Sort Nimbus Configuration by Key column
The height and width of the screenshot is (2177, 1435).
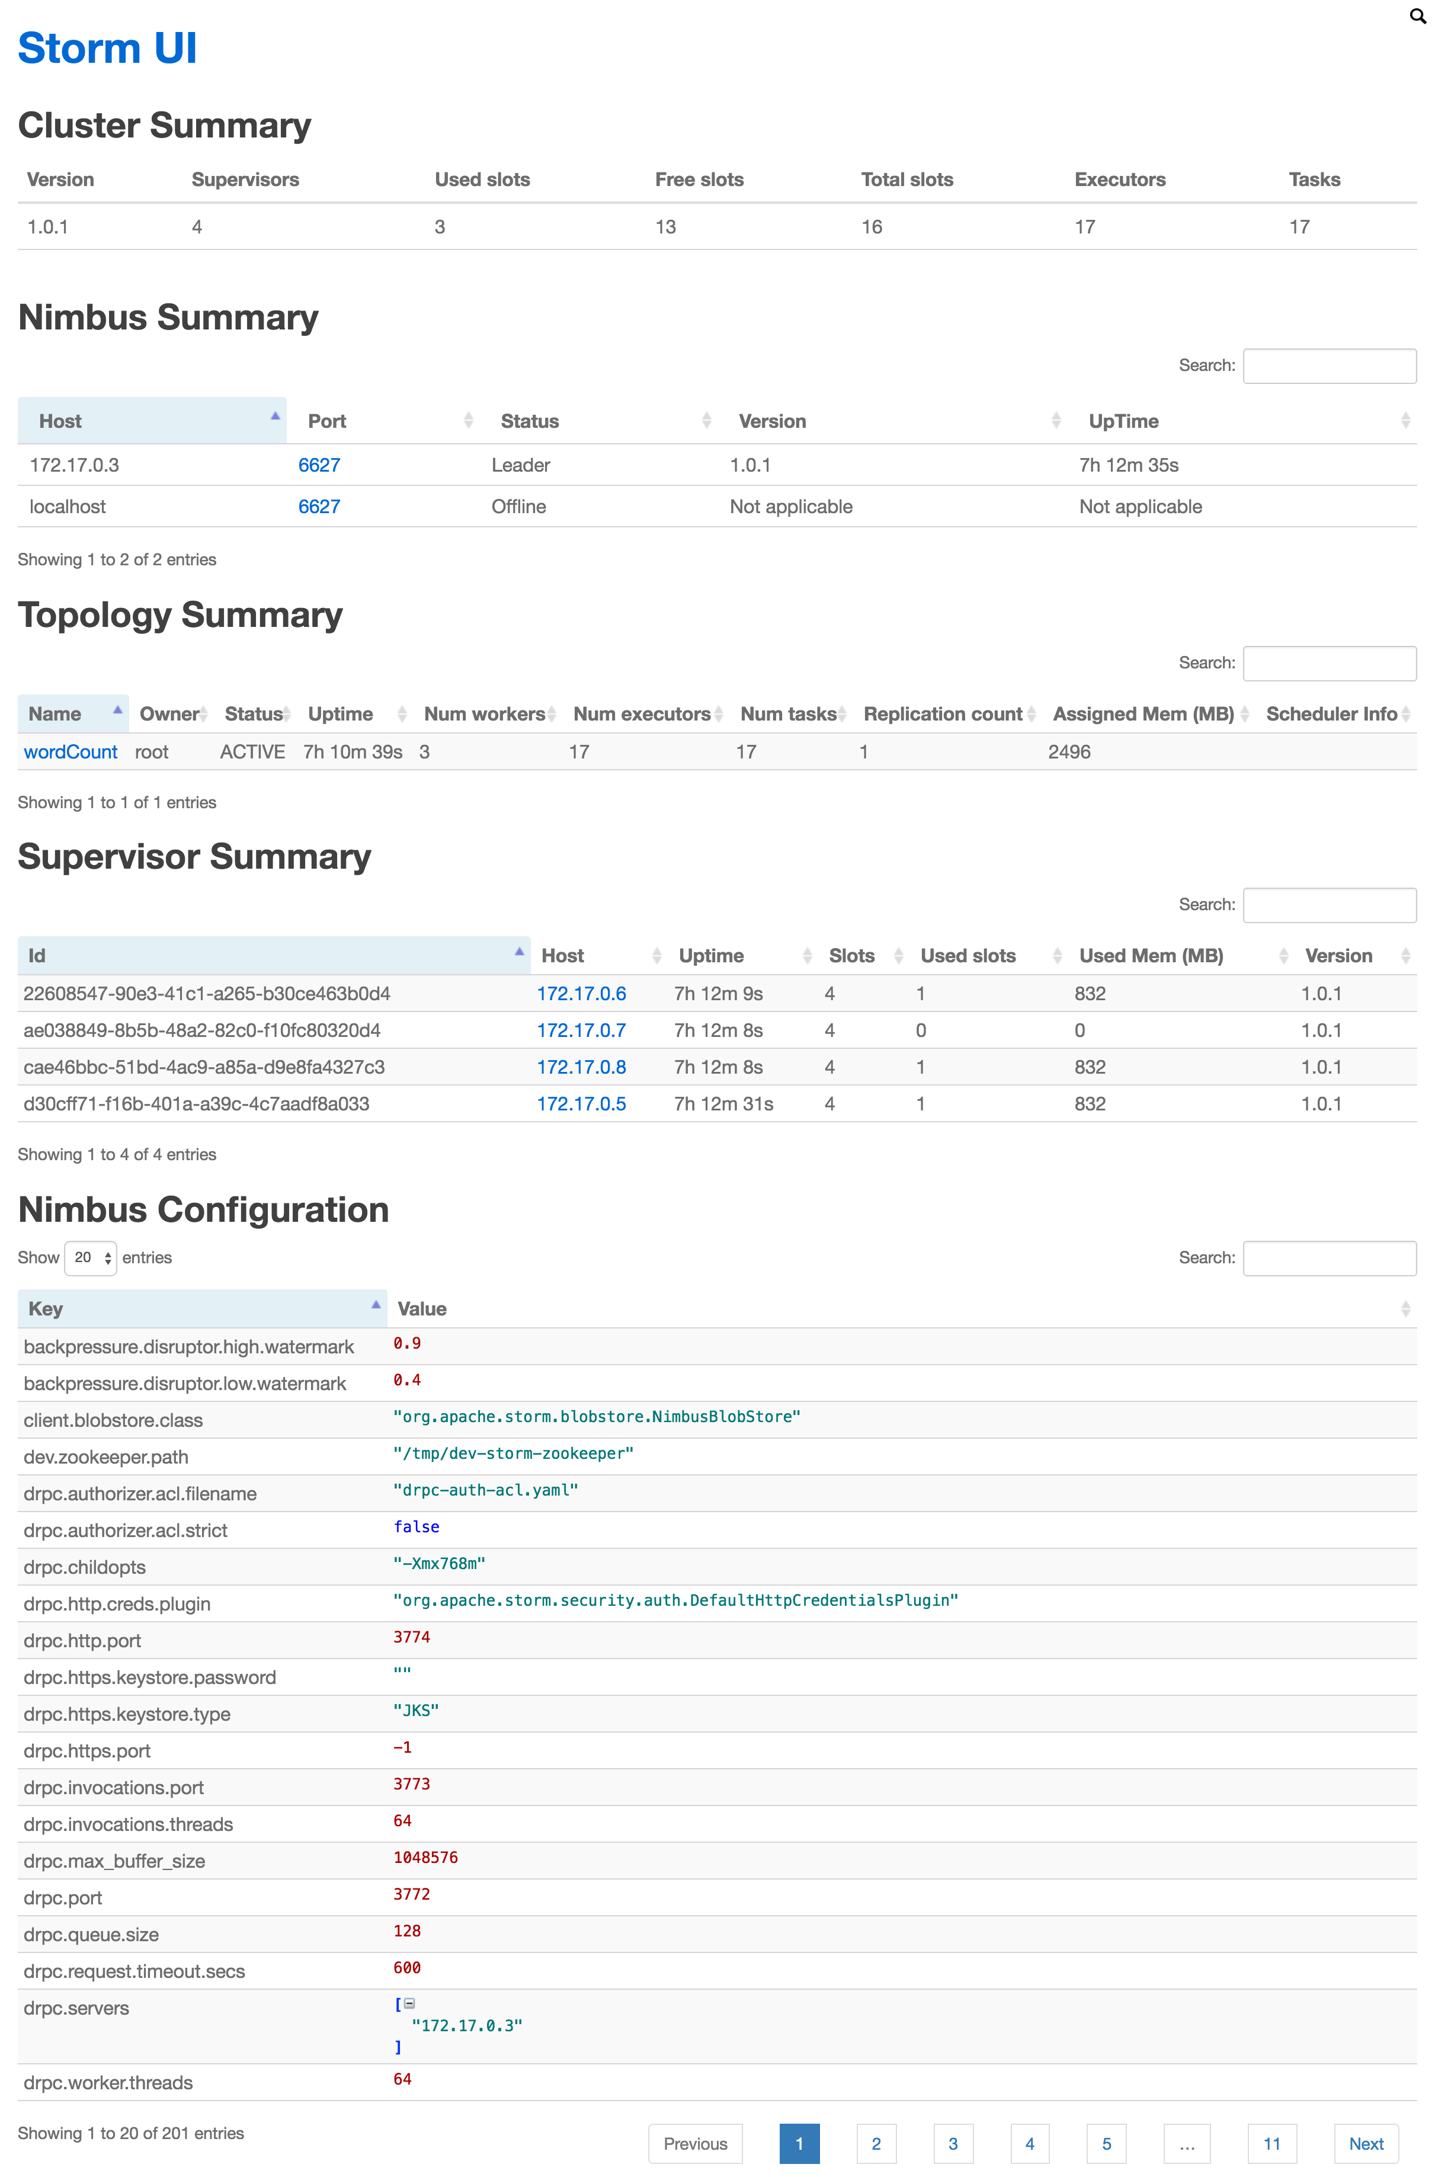point(202,1308)
